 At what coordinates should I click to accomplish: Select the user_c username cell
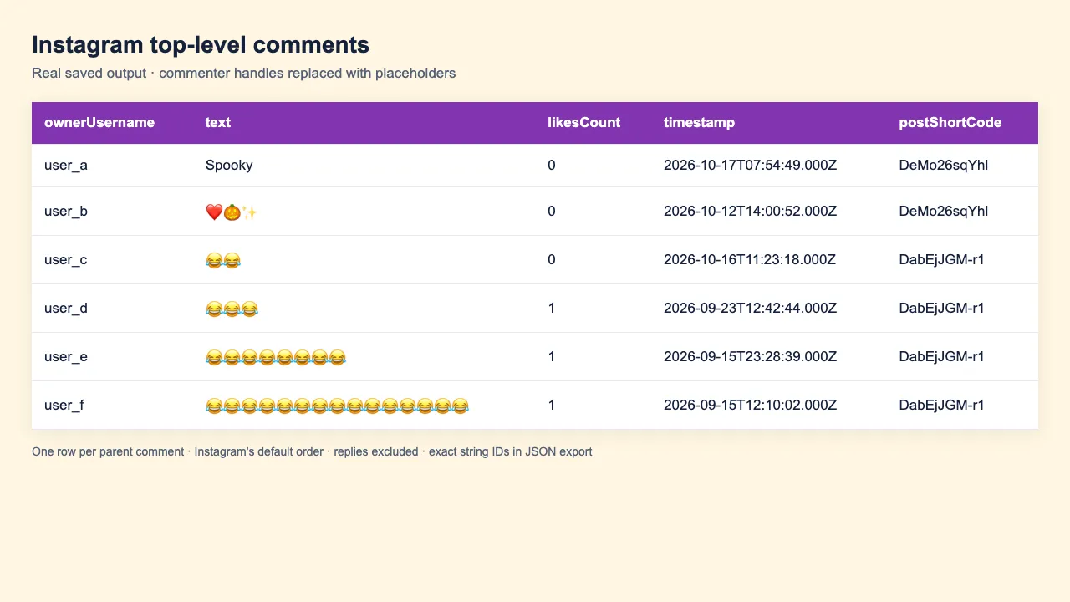point(66,260)
